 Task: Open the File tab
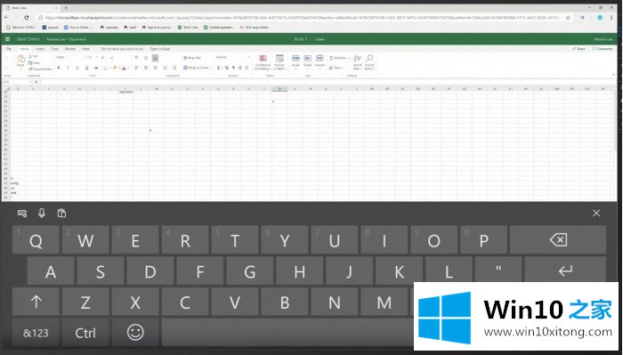[8, 49]
